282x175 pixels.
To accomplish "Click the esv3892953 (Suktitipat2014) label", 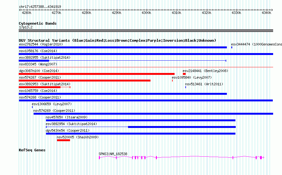I will click(x=45, y=84).
